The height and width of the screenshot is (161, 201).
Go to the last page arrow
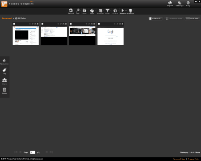tap(51, 152)
